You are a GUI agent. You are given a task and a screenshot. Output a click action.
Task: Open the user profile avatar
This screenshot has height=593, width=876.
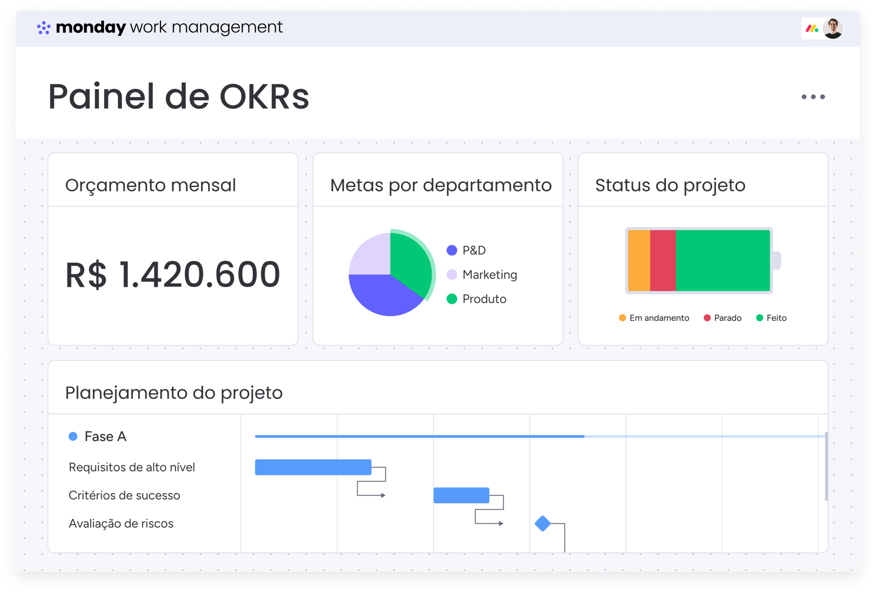click(833, 28)
